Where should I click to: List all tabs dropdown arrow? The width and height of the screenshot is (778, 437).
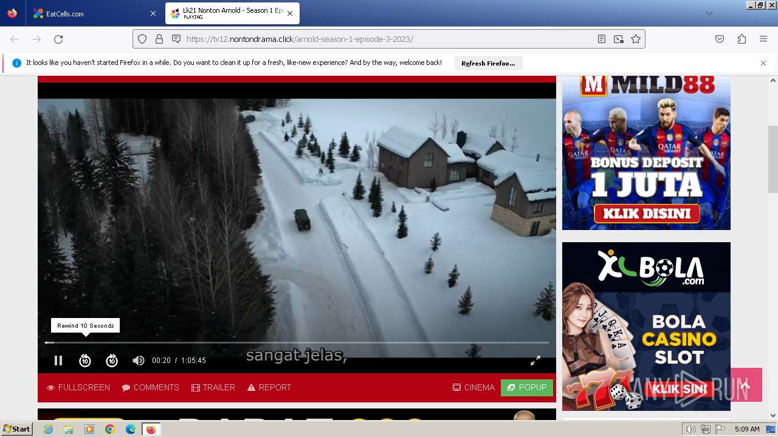pos(709,13)
